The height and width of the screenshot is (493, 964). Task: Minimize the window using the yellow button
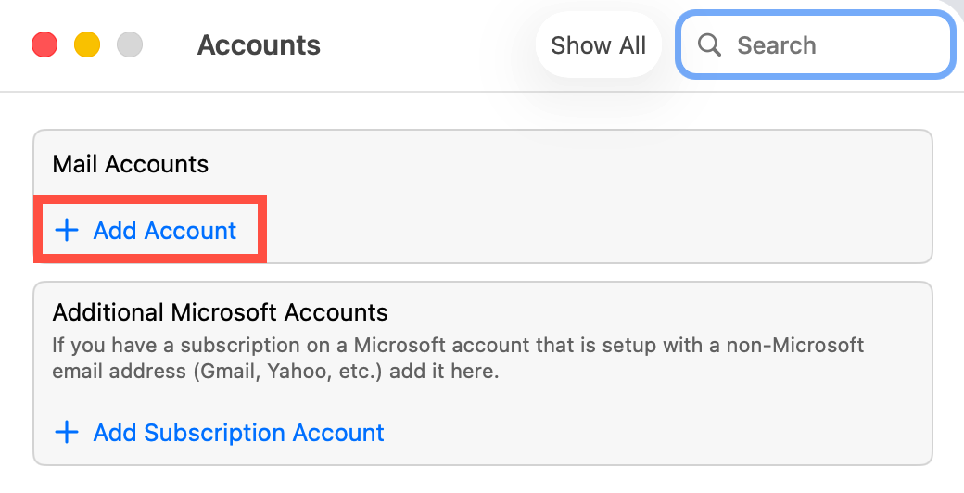tap(87, 44)
